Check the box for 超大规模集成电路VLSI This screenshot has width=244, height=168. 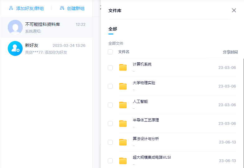(110, 161)
